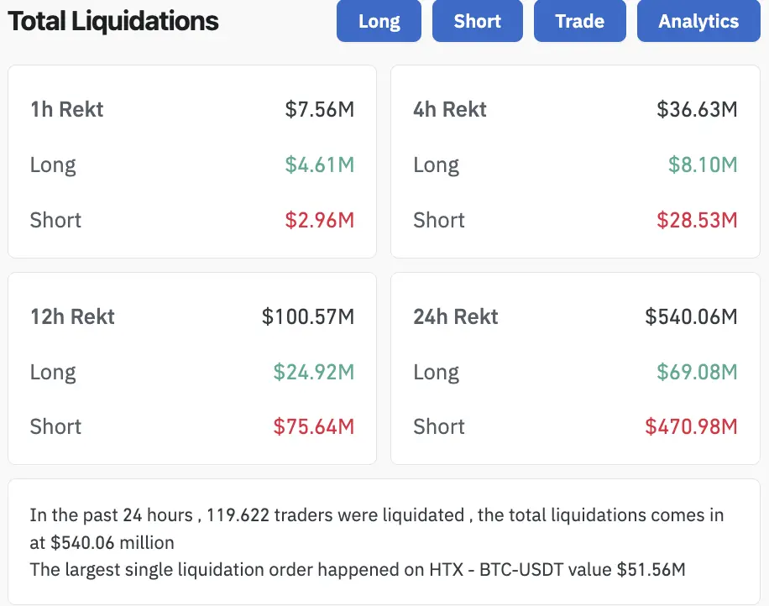769x606 pixels.
Task: Click the 1h Short value $2.96M
Action: click(319, 220)
